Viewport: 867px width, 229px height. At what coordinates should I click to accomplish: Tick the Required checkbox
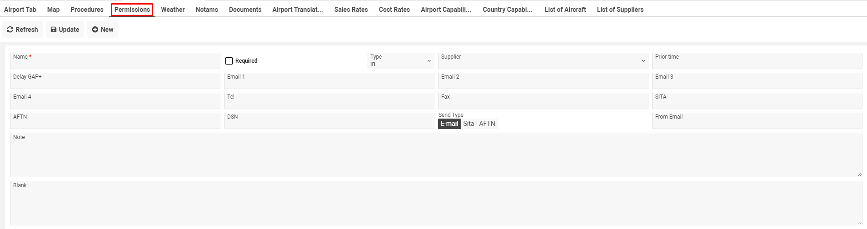[229, 61]
